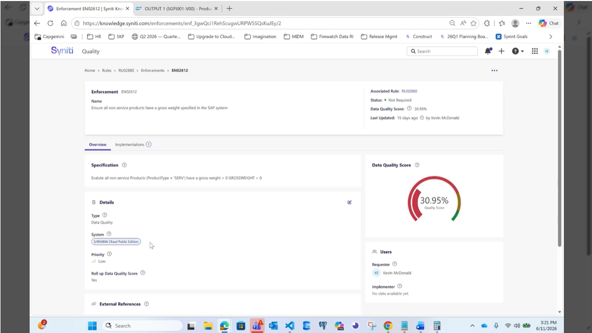Image resolution: width=592 pixels, height=333 pixels.
Task: Open RU02880 in the breadcrumb
Action: [x=126, y=71]
